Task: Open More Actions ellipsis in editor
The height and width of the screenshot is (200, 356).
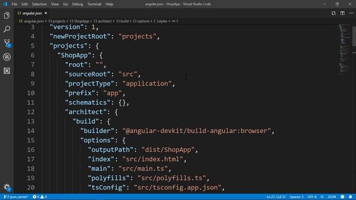Action: (351, 13)
